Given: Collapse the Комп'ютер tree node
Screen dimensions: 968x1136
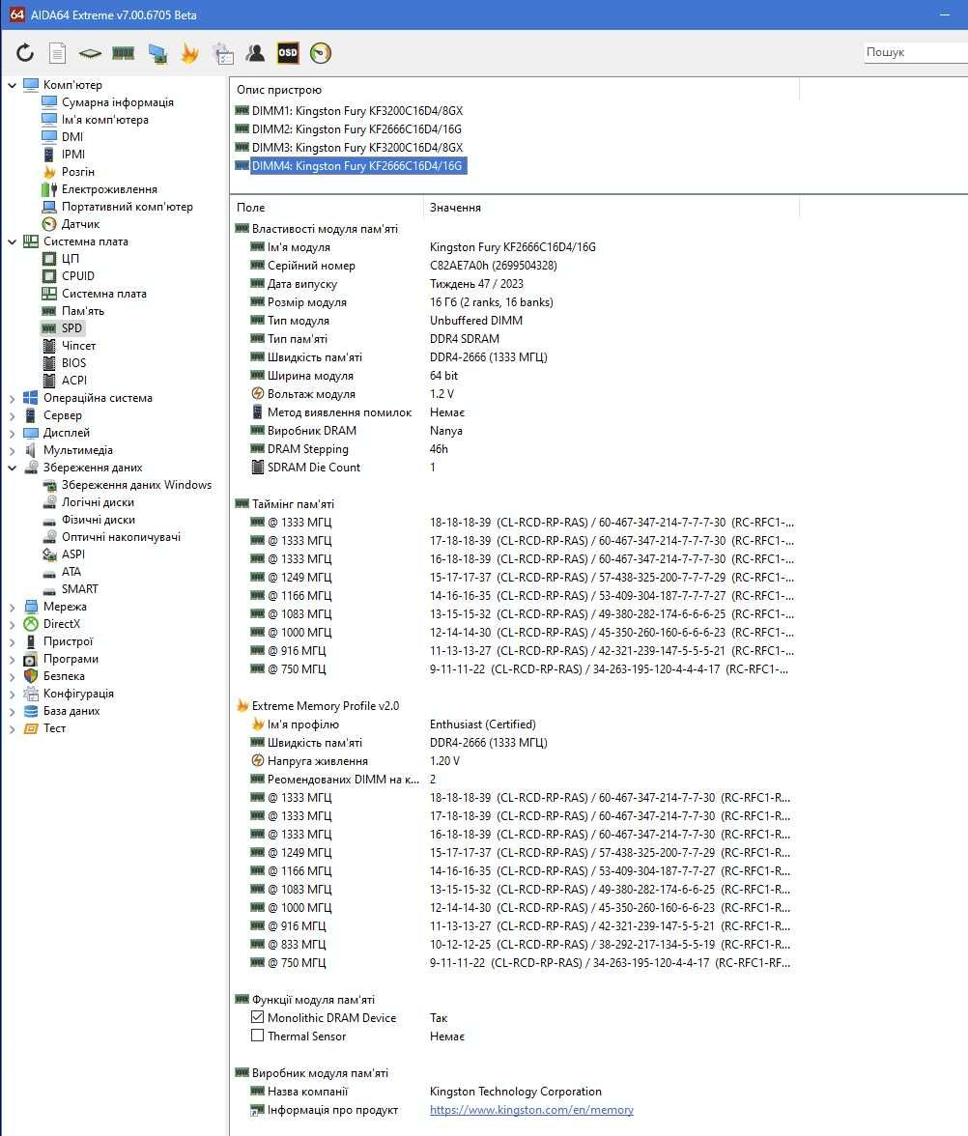Looking at the screenshot, I should tap(12, 85).
